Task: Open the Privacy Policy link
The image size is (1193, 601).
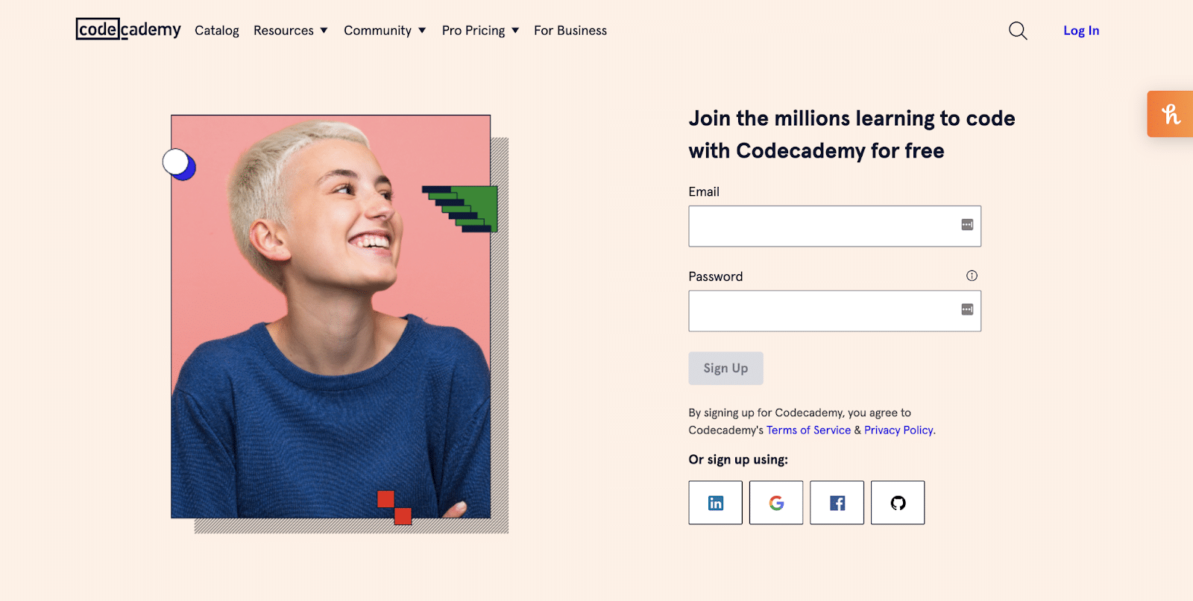Action: [897, 430]
